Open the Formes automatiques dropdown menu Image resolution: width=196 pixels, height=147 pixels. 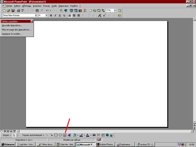pos(33,135)
